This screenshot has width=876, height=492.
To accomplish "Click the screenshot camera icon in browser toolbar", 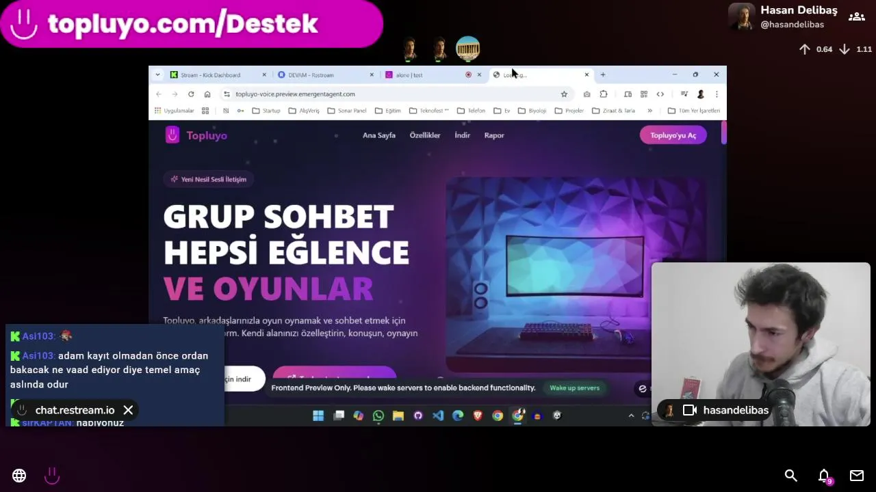I will pyautogui.click(x=587, y=94).
